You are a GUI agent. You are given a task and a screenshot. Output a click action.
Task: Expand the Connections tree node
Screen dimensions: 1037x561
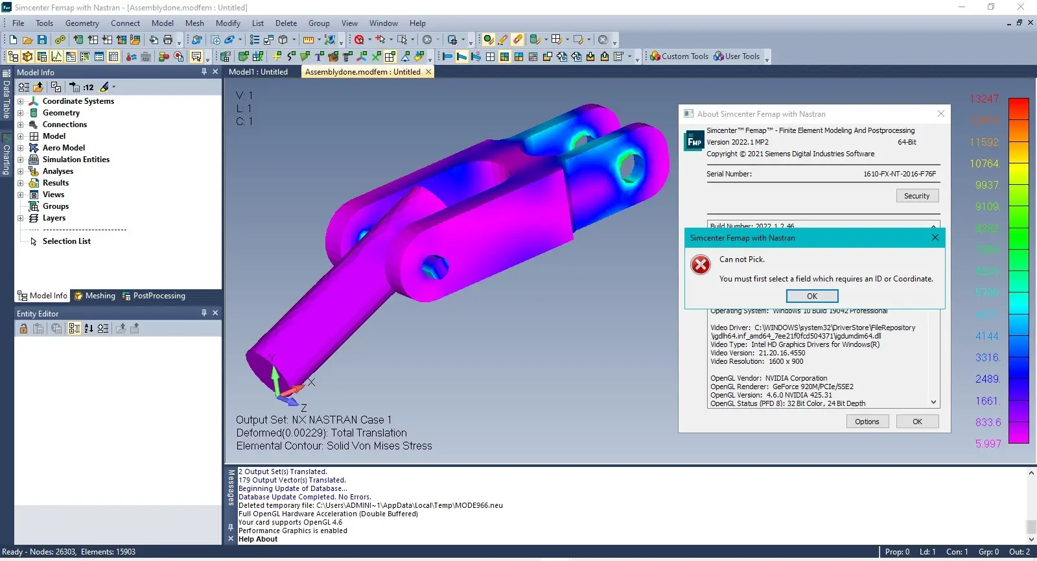coord(20,125)
